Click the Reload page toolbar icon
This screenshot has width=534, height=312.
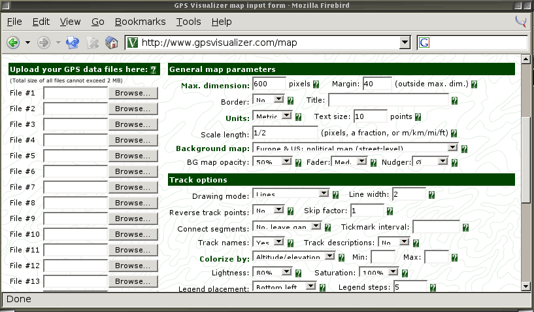click(x=73, y=43)
